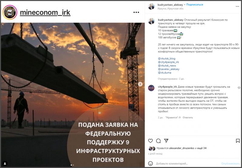The width and height of the screenshot is (242, 168).
Task: Like the post with the heart icon
Action: coord(150,141)
